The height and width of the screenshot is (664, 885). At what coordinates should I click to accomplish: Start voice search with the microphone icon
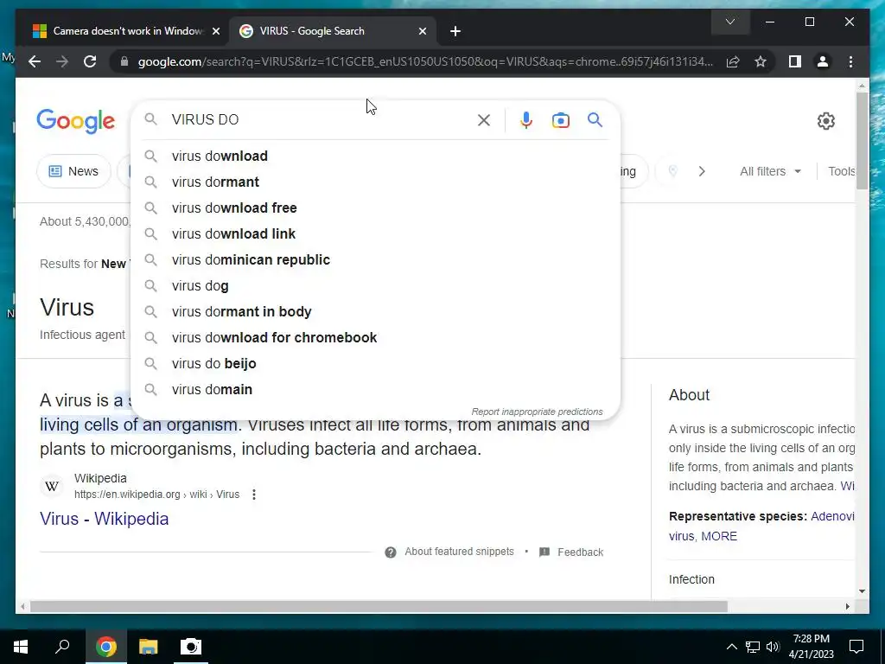point(526,119)
